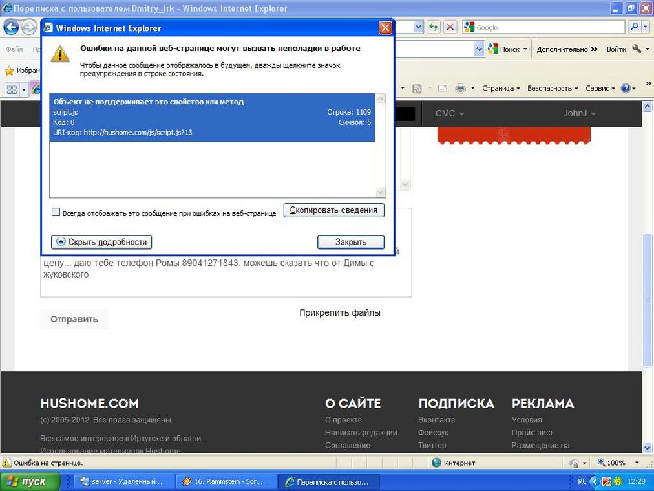Refresh the page with the green arrows icon

pos(434,28)
